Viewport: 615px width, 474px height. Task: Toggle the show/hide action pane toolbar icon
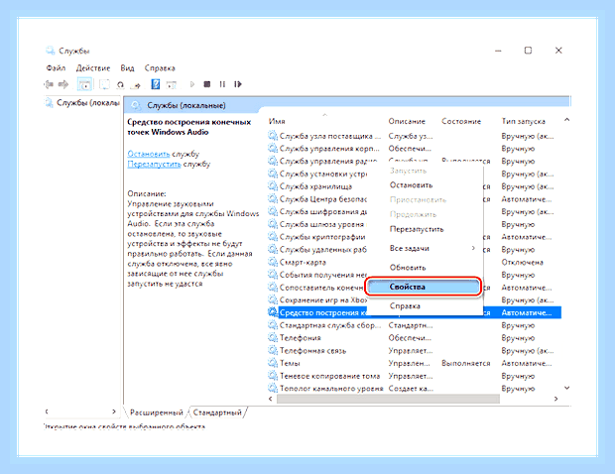(x=172, y=84)
